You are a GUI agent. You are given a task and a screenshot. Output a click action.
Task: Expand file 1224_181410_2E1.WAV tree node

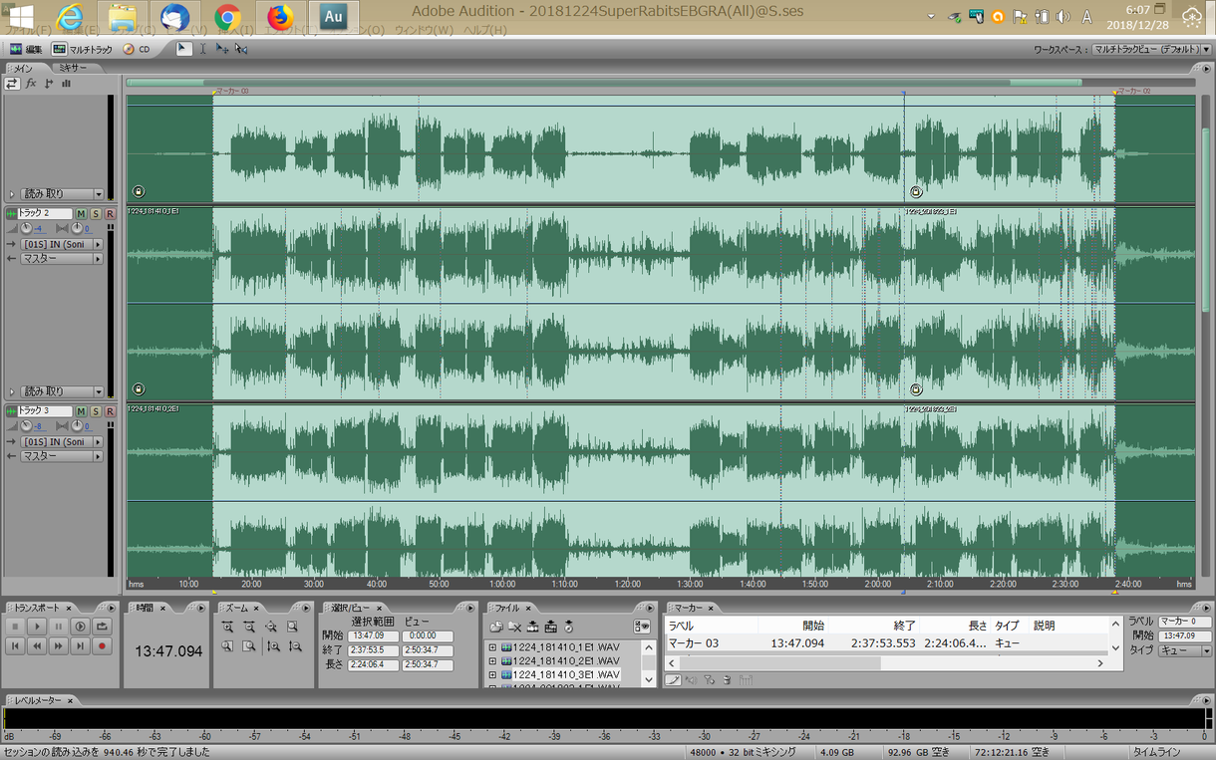(x=492, y=661)
